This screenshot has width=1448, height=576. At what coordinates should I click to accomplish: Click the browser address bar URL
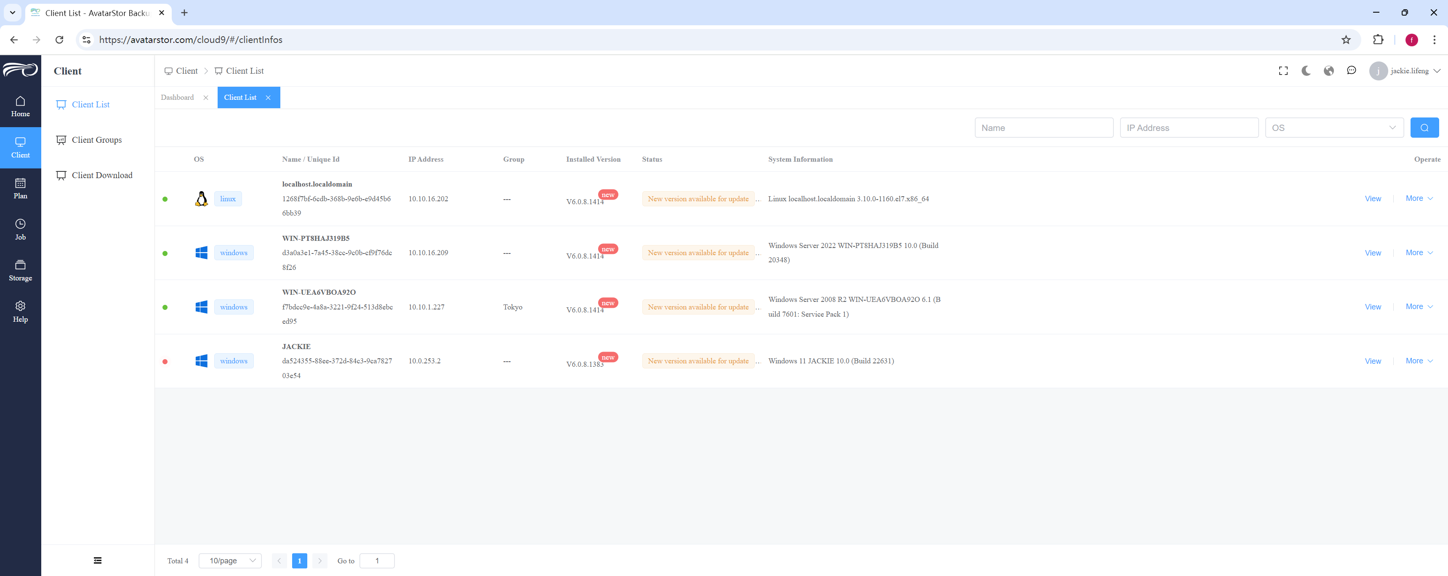tap(191, 40)
